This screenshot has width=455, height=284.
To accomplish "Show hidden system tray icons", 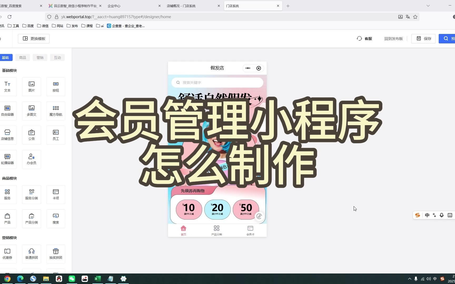I will [x=409, y=279].
